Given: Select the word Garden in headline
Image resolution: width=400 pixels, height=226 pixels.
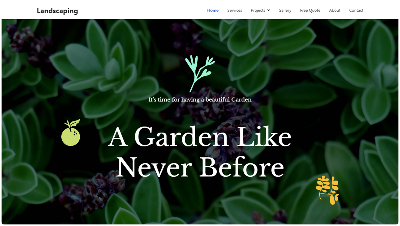Looking at the screenshot, I should click(182, 137).
